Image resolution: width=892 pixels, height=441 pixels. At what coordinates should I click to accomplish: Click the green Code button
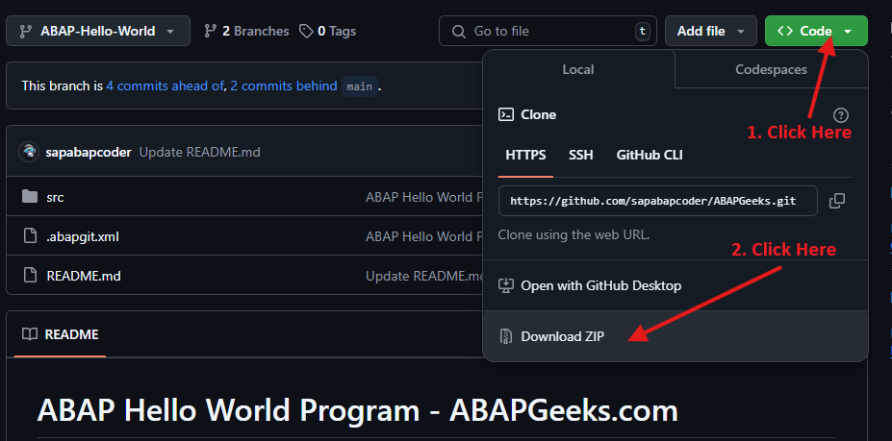[816, 31]
